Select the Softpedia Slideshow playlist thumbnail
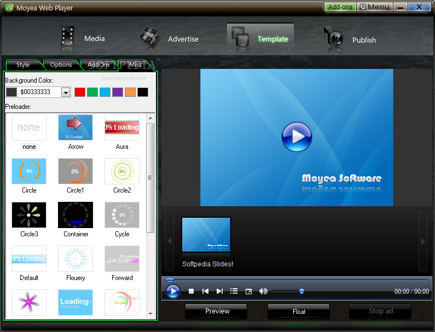The image size is (435, 332). tap(206, 235)
